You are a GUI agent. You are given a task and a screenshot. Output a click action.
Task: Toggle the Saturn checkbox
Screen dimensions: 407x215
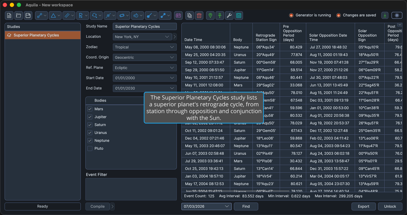[90, 125]
